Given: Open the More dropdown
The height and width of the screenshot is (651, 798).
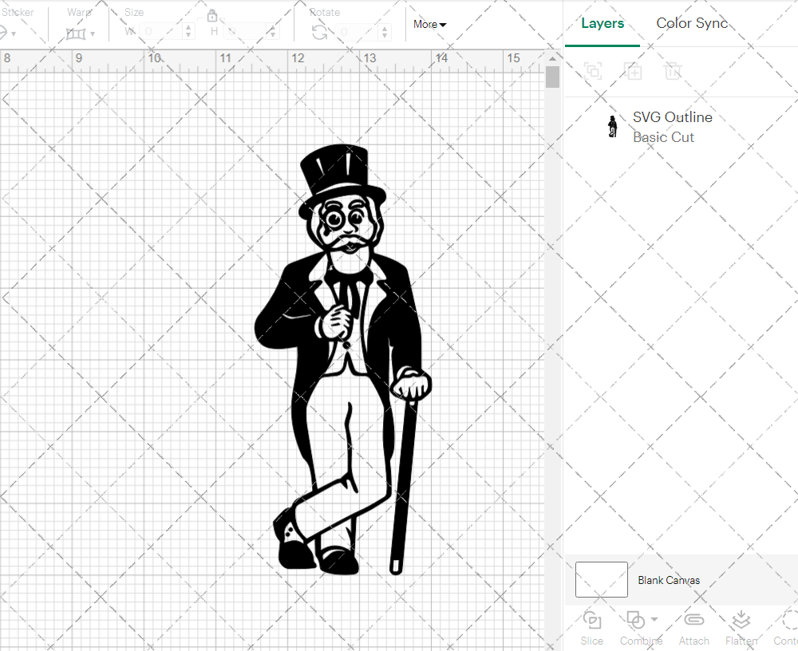Looking at the screenshot, I should [429, 25].
